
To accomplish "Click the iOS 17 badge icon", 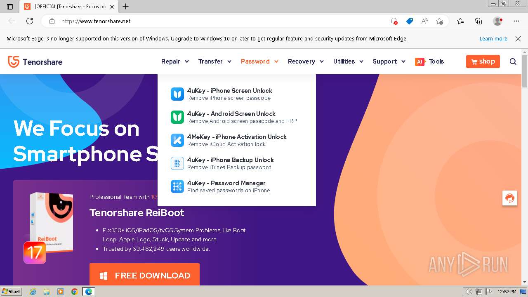I will point(35,252).
